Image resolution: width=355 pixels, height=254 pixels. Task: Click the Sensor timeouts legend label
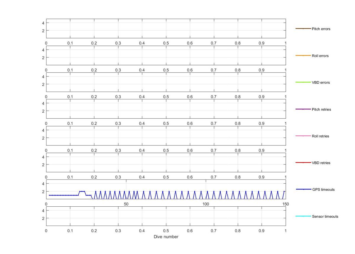point(325,216)
